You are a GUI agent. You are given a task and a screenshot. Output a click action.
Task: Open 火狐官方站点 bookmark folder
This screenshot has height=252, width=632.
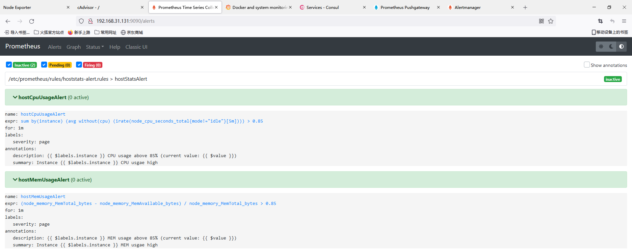49,32
